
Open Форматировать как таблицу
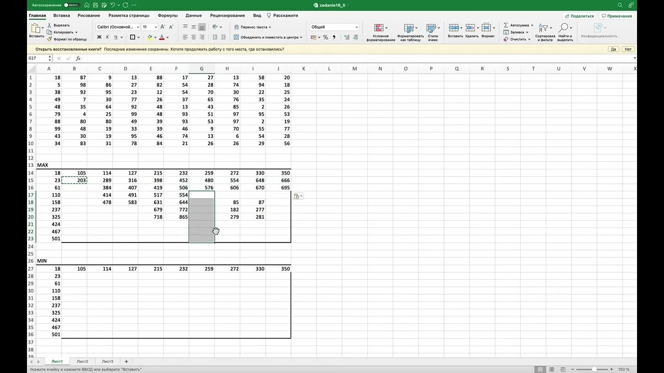click(x=409, y=32)
